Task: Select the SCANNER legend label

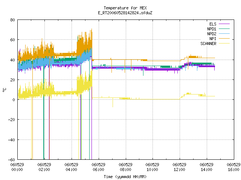Action: click(208, 43)
